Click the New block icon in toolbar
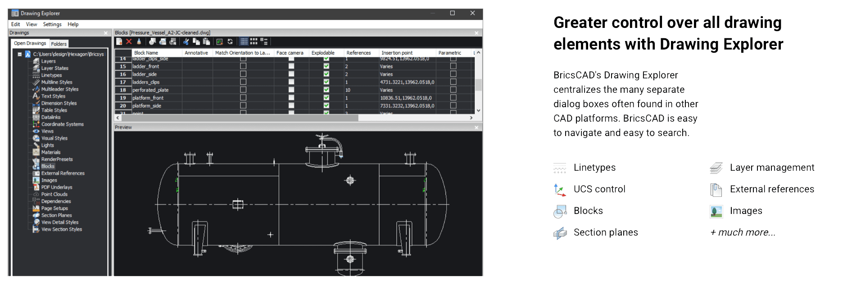The height and width of the screenshot is (282, 861). [x=119, y=42]
